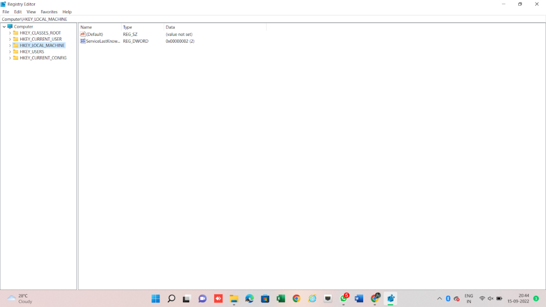Open Microsoft Edge from the taskbar
The image size is (546, 307).
249,298
